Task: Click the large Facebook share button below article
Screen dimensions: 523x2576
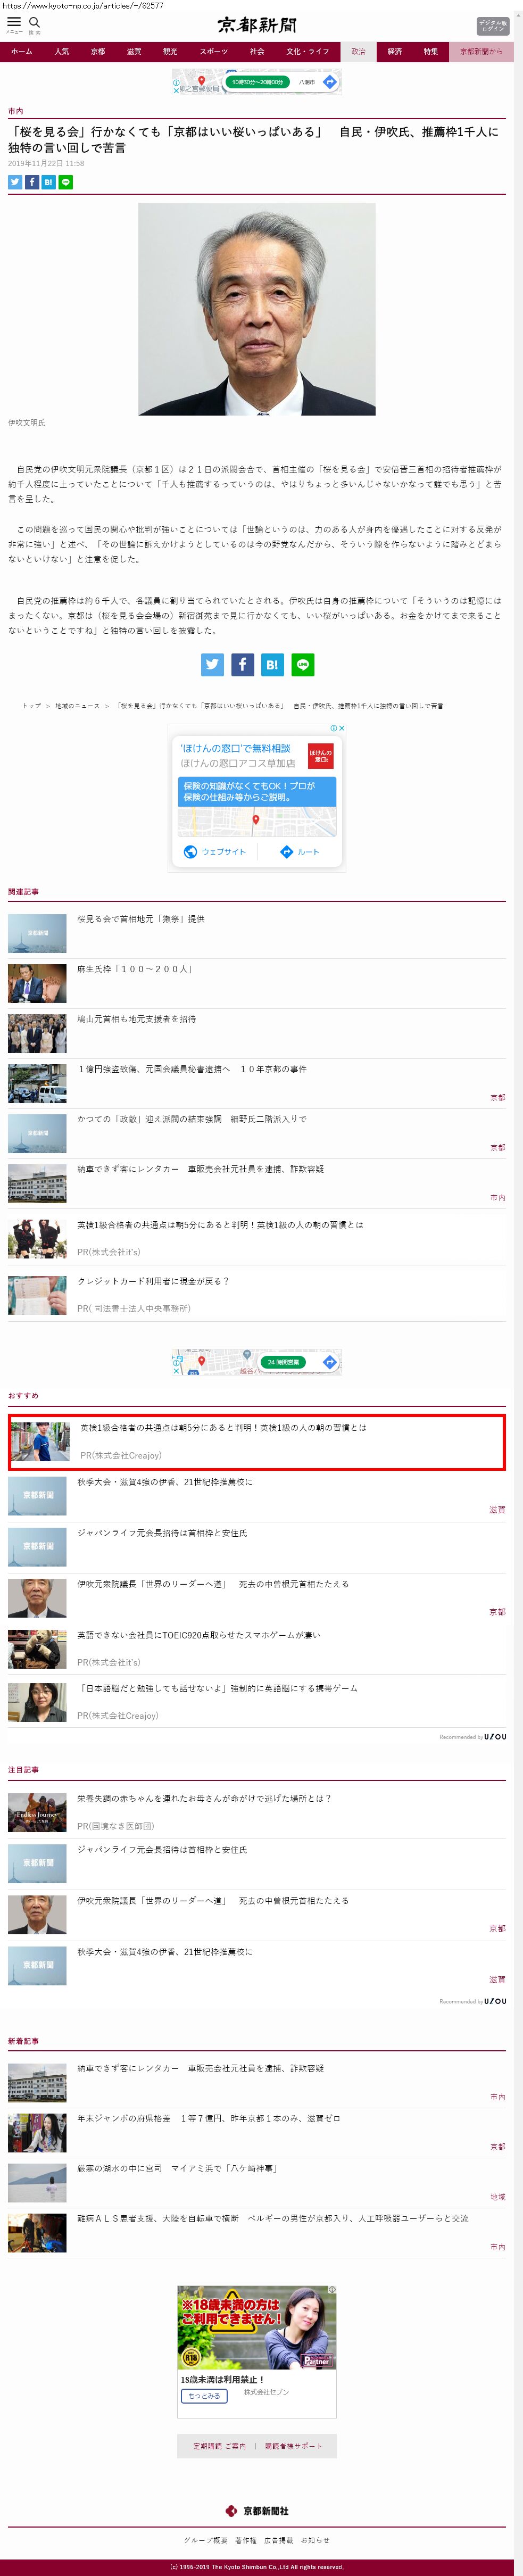Action: point(243,664)
